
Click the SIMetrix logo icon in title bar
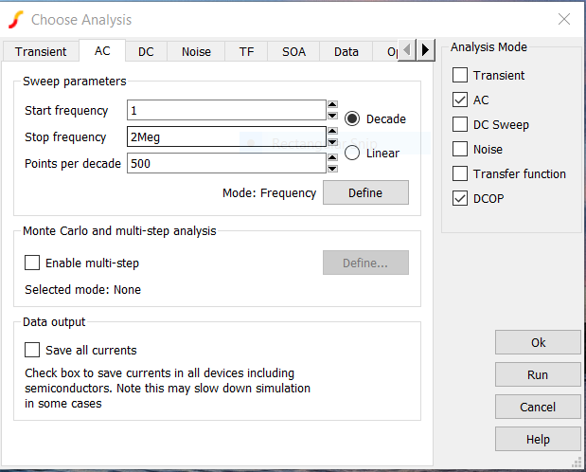pyautogui.click(x=15, y=19)
